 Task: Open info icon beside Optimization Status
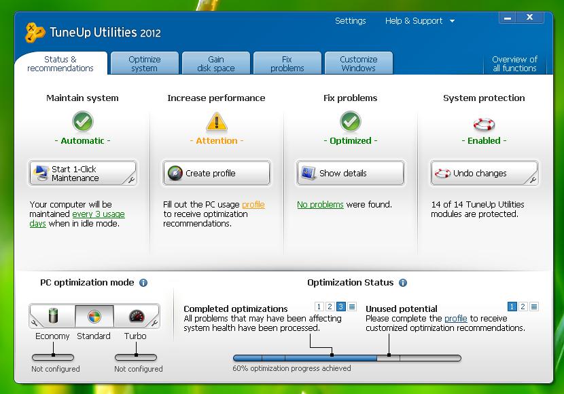403,283
